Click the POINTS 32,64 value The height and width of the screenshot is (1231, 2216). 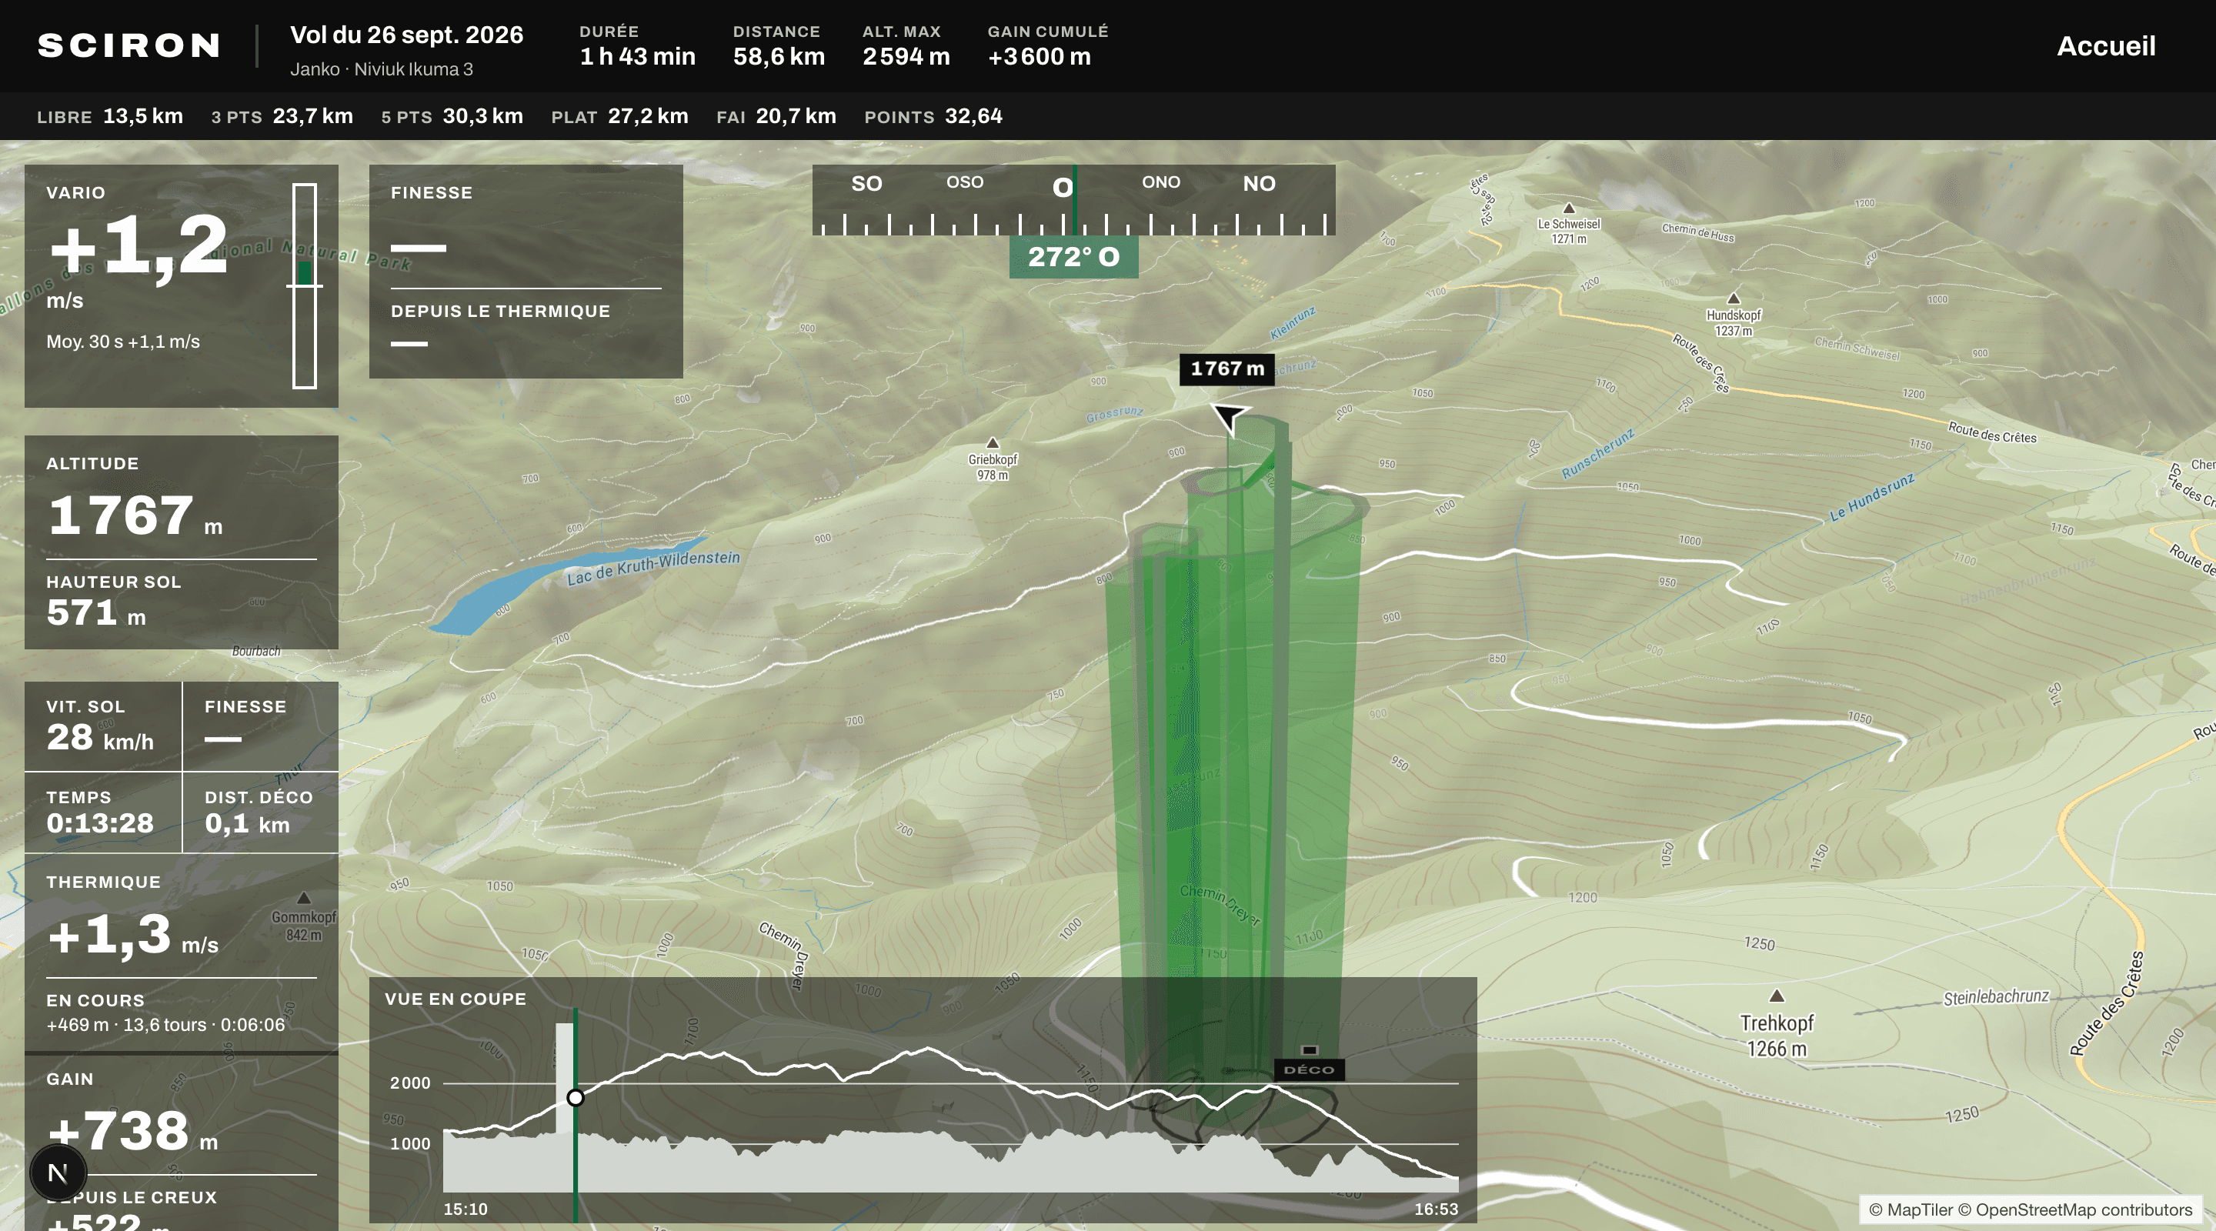pos(933,116)
